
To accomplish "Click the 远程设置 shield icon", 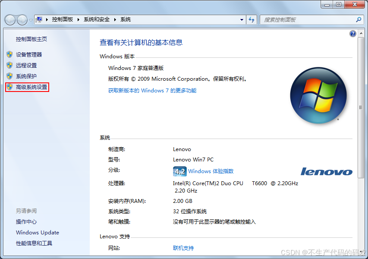I will click(x=9, y=66).
